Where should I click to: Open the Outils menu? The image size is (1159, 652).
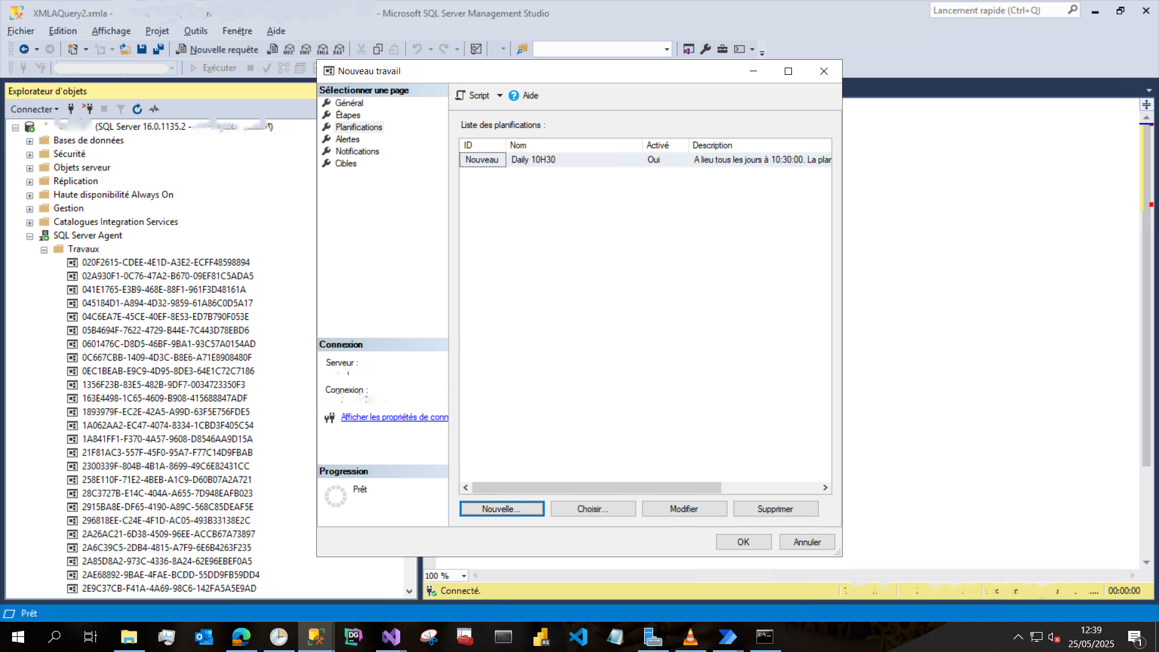[x=196, y=31]
